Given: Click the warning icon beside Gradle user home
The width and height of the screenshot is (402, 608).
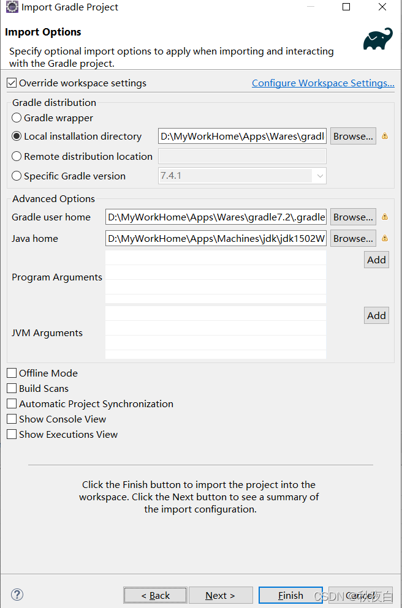Looking at the screenshot, I should (x=385, y=217).
